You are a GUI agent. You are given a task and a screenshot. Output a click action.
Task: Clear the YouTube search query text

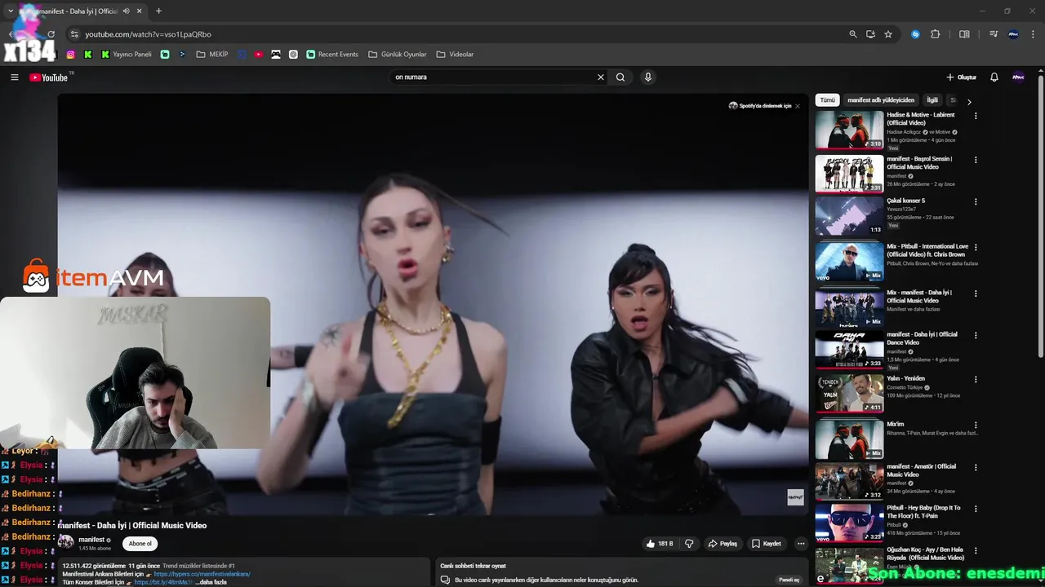pos(601,77)
